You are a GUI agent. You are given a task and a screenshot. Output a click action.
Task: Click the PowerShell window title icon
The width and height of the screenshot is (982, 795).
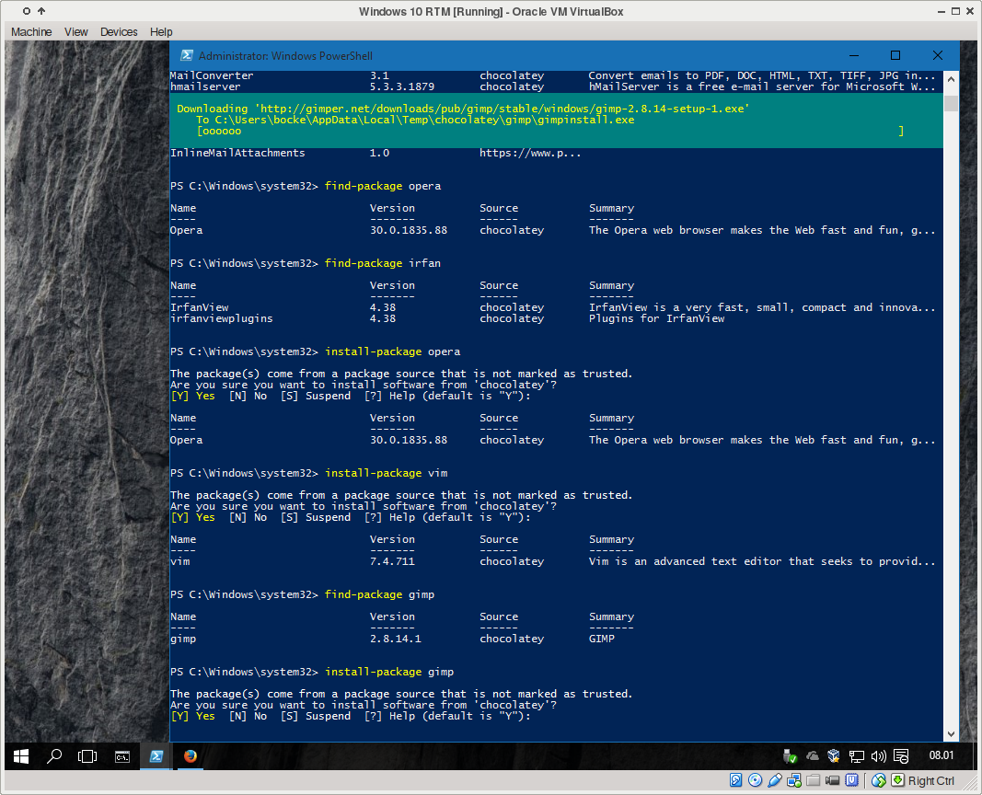click(x=187, y=56)
